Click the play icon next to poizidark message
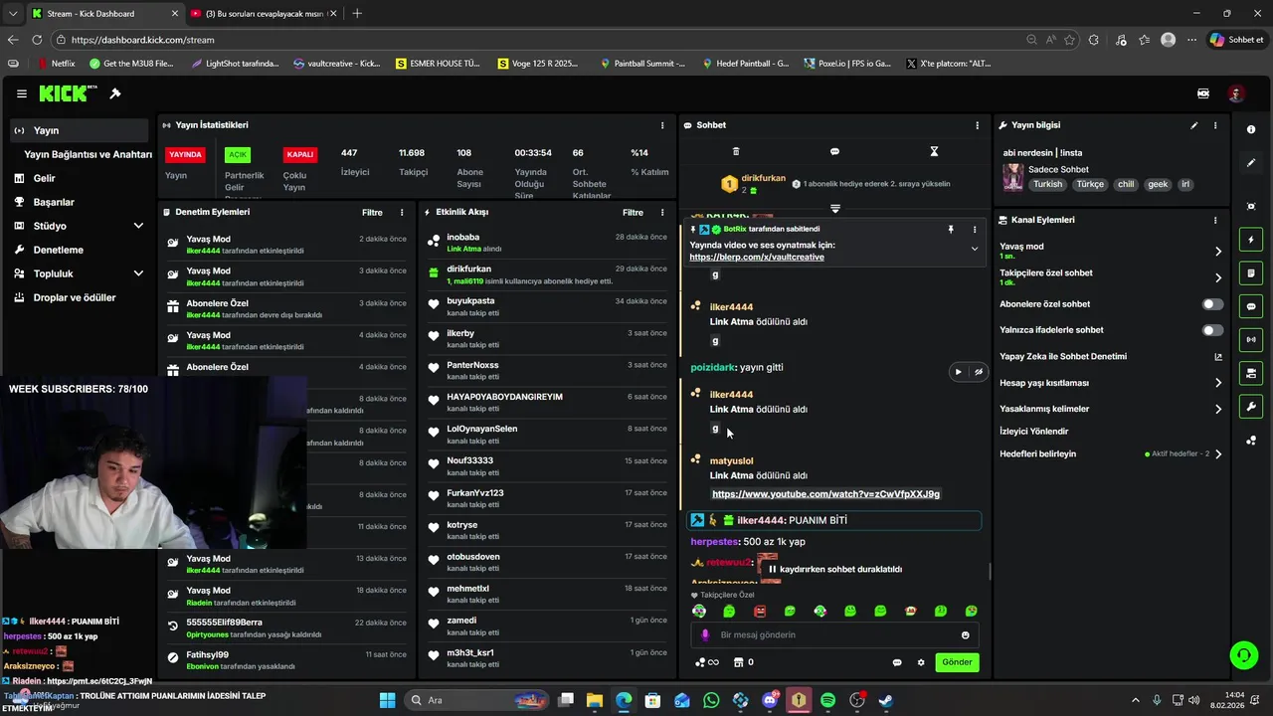This screenshot has width=1273, height=716. click(958, 372)
